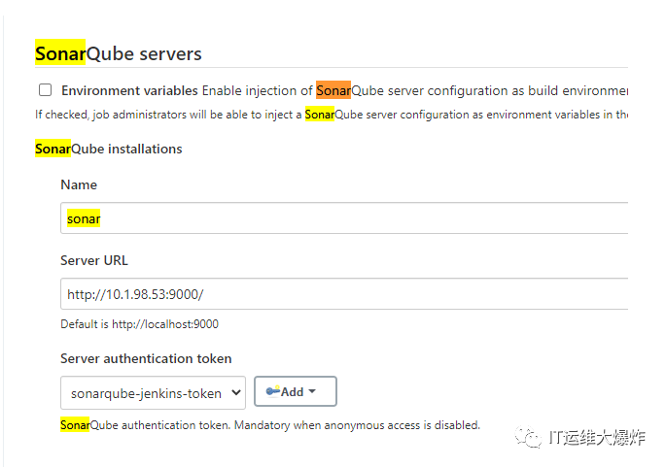
Task: Click the Name input field containing sonar
Action: 344,218
